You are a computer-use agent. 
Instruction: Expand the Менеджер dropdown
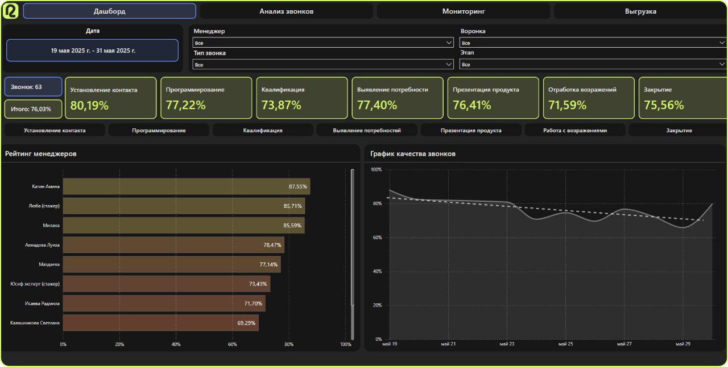click(322, 43)
